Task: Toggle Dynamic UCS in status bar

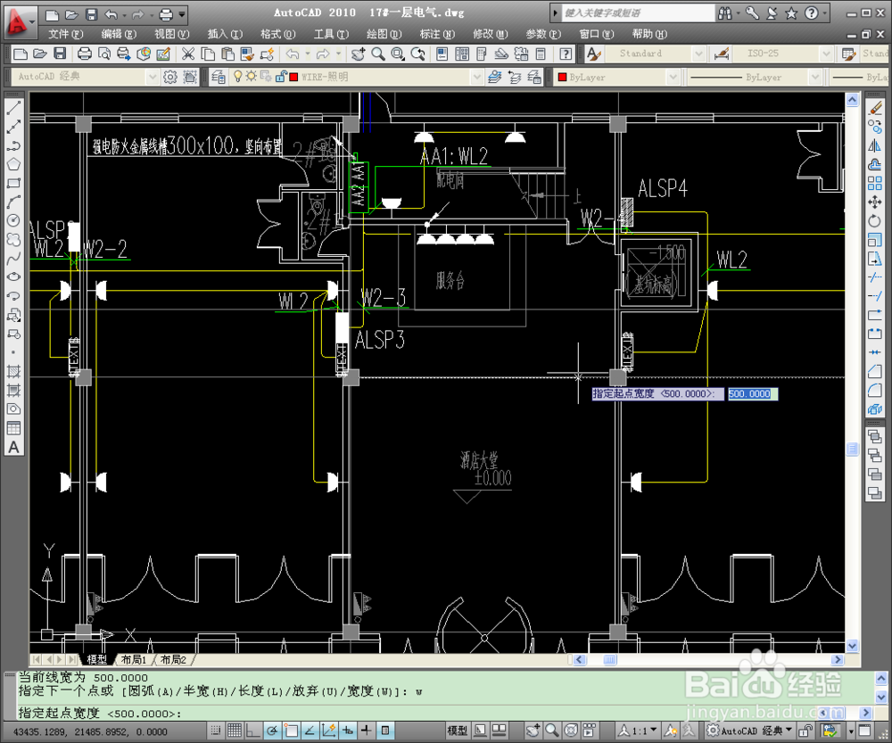Action: click(x=328, y=731)
